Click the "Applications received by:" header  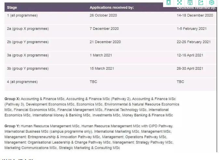[x=112, y=7]
